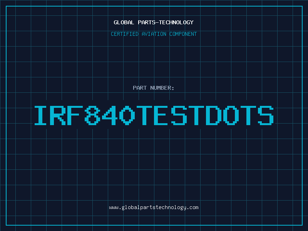The height and width of the screenshot is (231, 308).
Task: Click the word AVIATION in subtitle
Action: 154,34
